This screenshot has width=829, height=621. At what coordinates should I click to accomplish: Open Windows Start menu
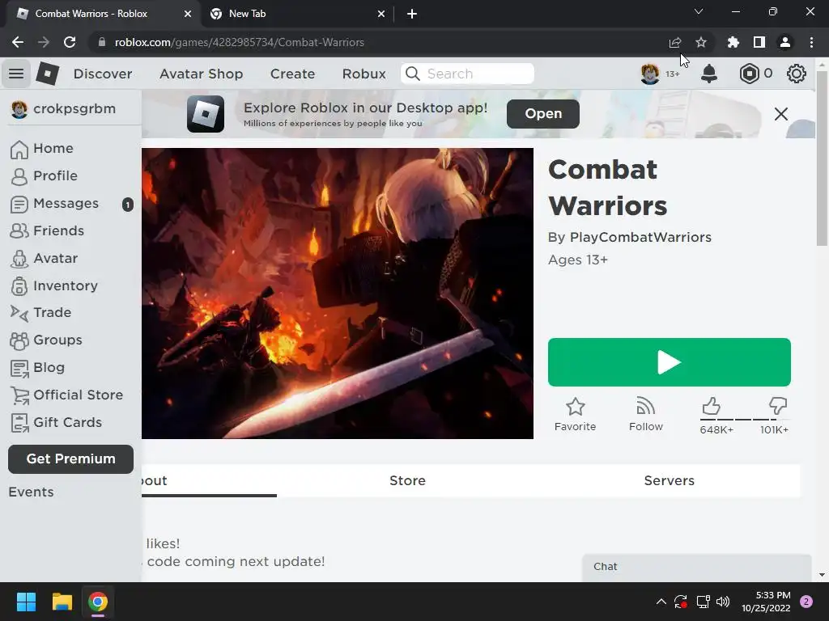(26, 602)
